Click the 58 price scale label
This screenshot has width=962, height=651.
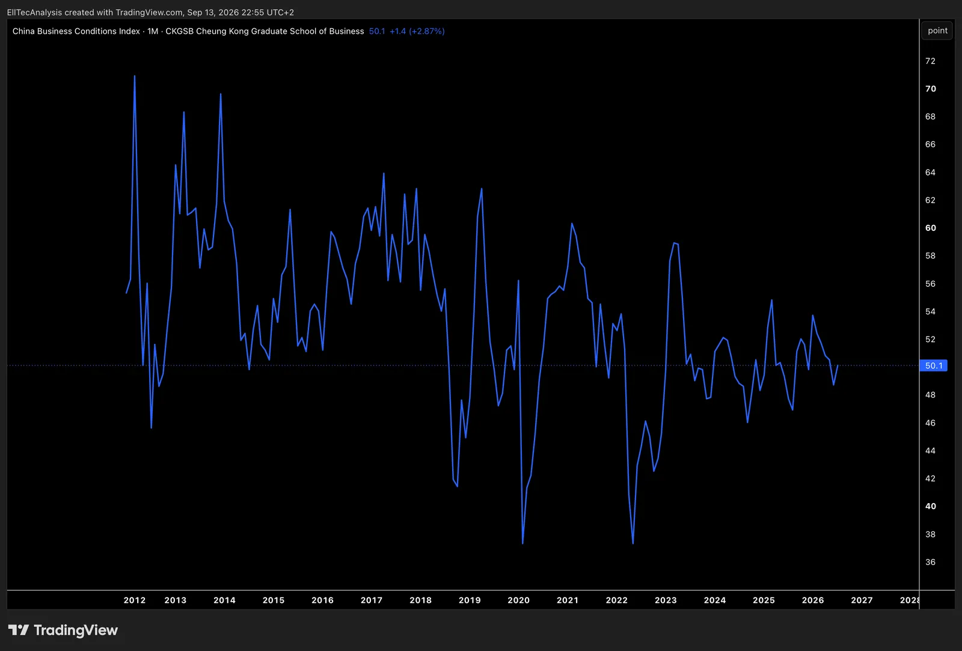point(930,255)
